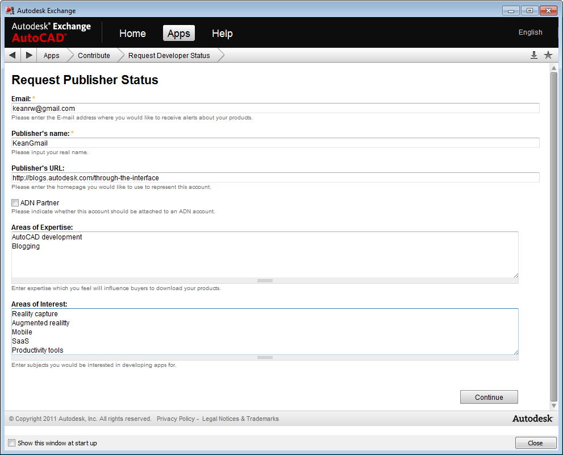Click the back navigation arrow
This screenshot has height=455, width=563.
(12, 55)
